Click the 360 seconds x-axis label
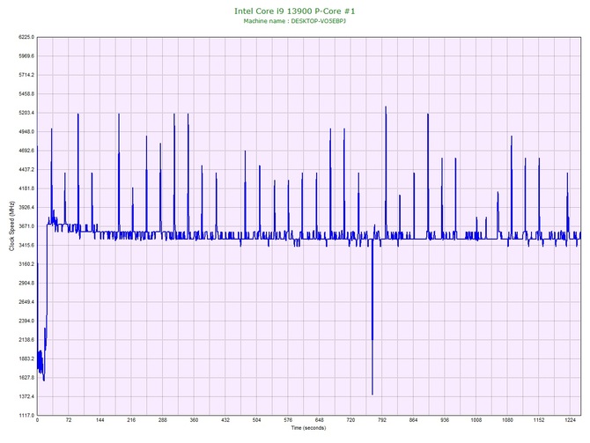 point(194,420)
